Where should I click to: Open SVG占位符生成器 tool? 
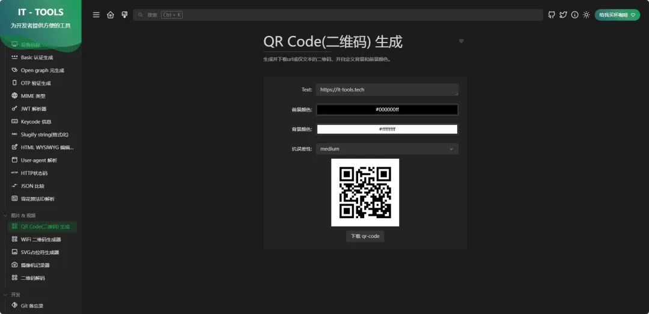tap(42, 252)
